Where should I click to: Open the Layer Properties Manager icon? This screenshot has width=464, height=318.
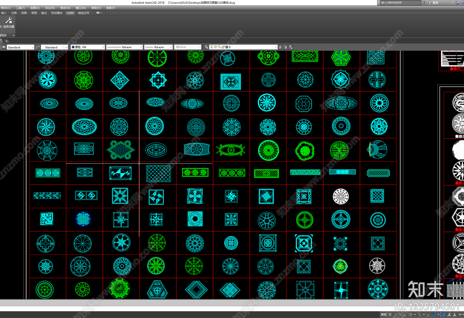tap(206, 47)
